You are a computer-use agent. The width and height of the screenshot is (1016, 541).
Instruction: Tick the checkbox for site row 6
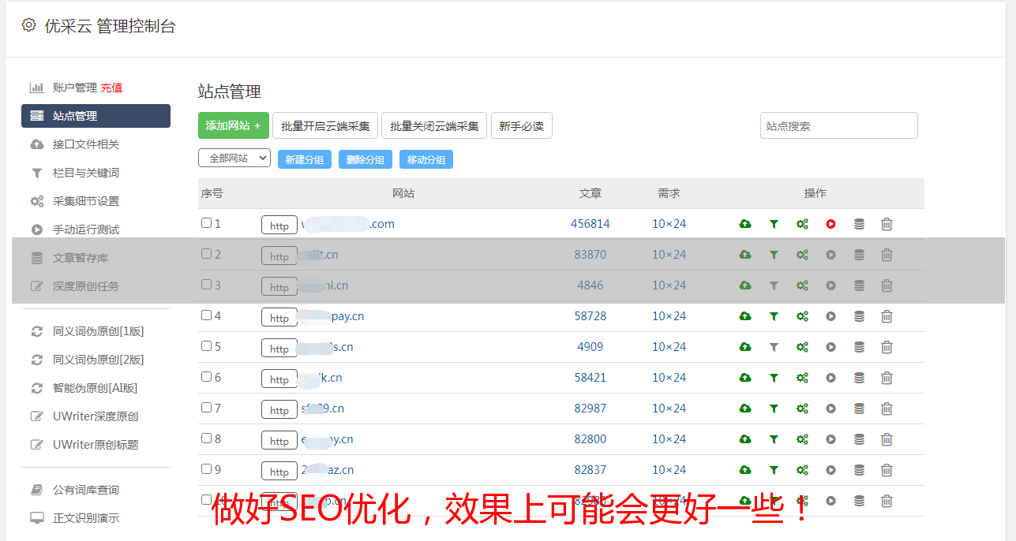206,377
